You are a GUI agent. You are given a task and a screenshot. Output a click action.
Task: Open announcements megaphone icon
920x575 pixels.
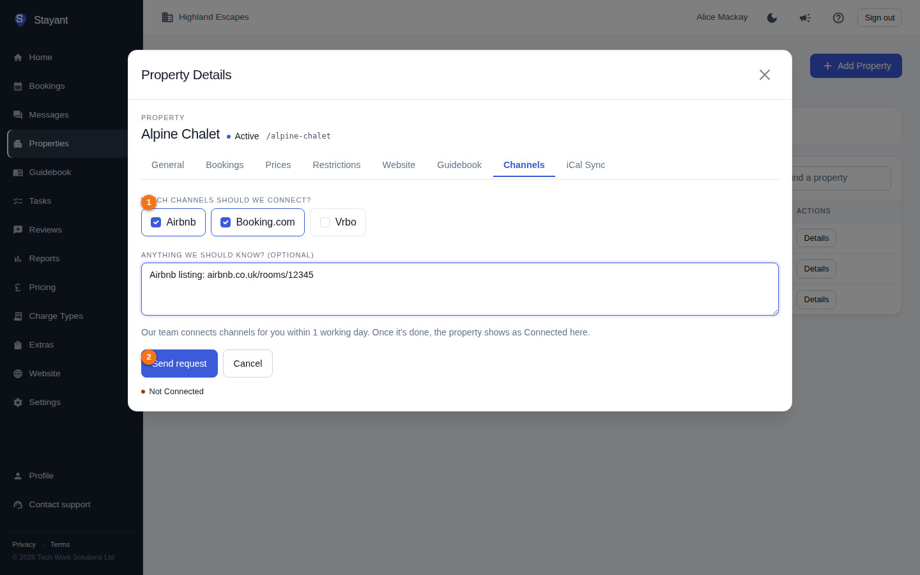(x=805, y=18)
